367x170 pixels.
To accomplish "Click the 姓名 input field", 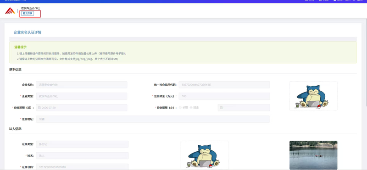I will (82, 155).
